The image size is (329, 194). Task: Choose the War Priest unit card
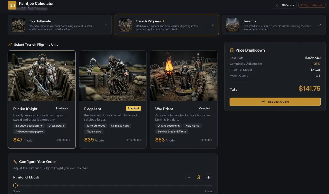click(x=184, y=99)
